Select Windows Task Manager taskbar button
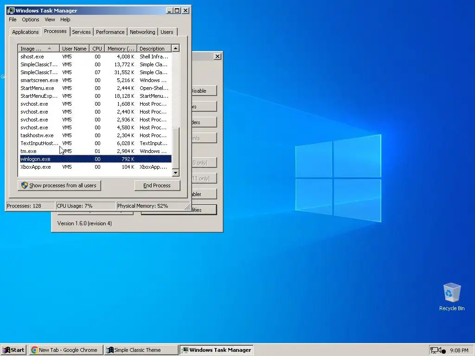Image resolution: width=475 pixels, height=356 pixels. pyautogui.click(x=216, y=350)
